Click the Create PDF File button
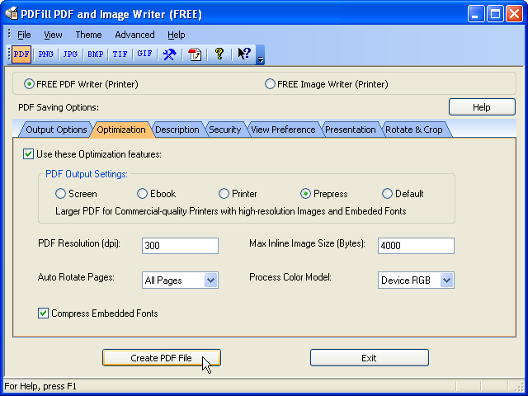The image size is (528, 396). 162,358
